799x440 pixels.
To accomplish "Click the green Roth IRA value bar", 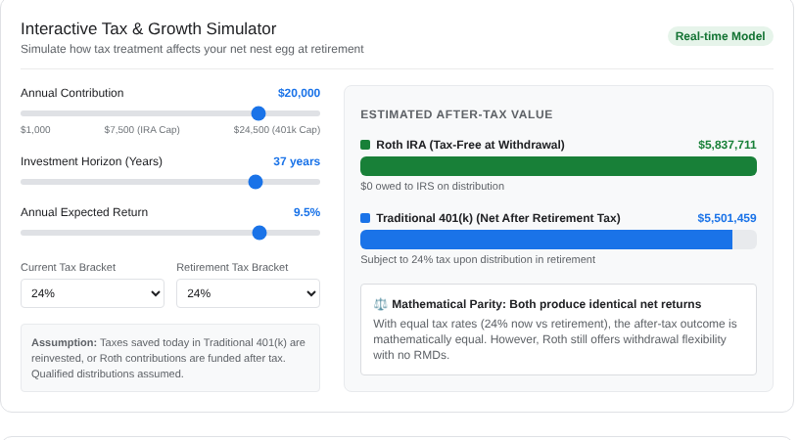I will coord(558,166).
